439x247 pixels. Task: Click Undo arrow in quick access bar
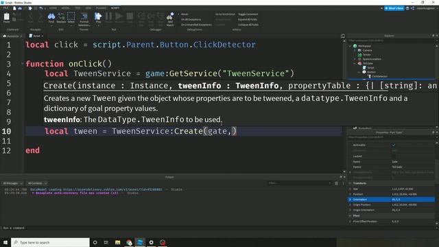(x=41, y=8)
